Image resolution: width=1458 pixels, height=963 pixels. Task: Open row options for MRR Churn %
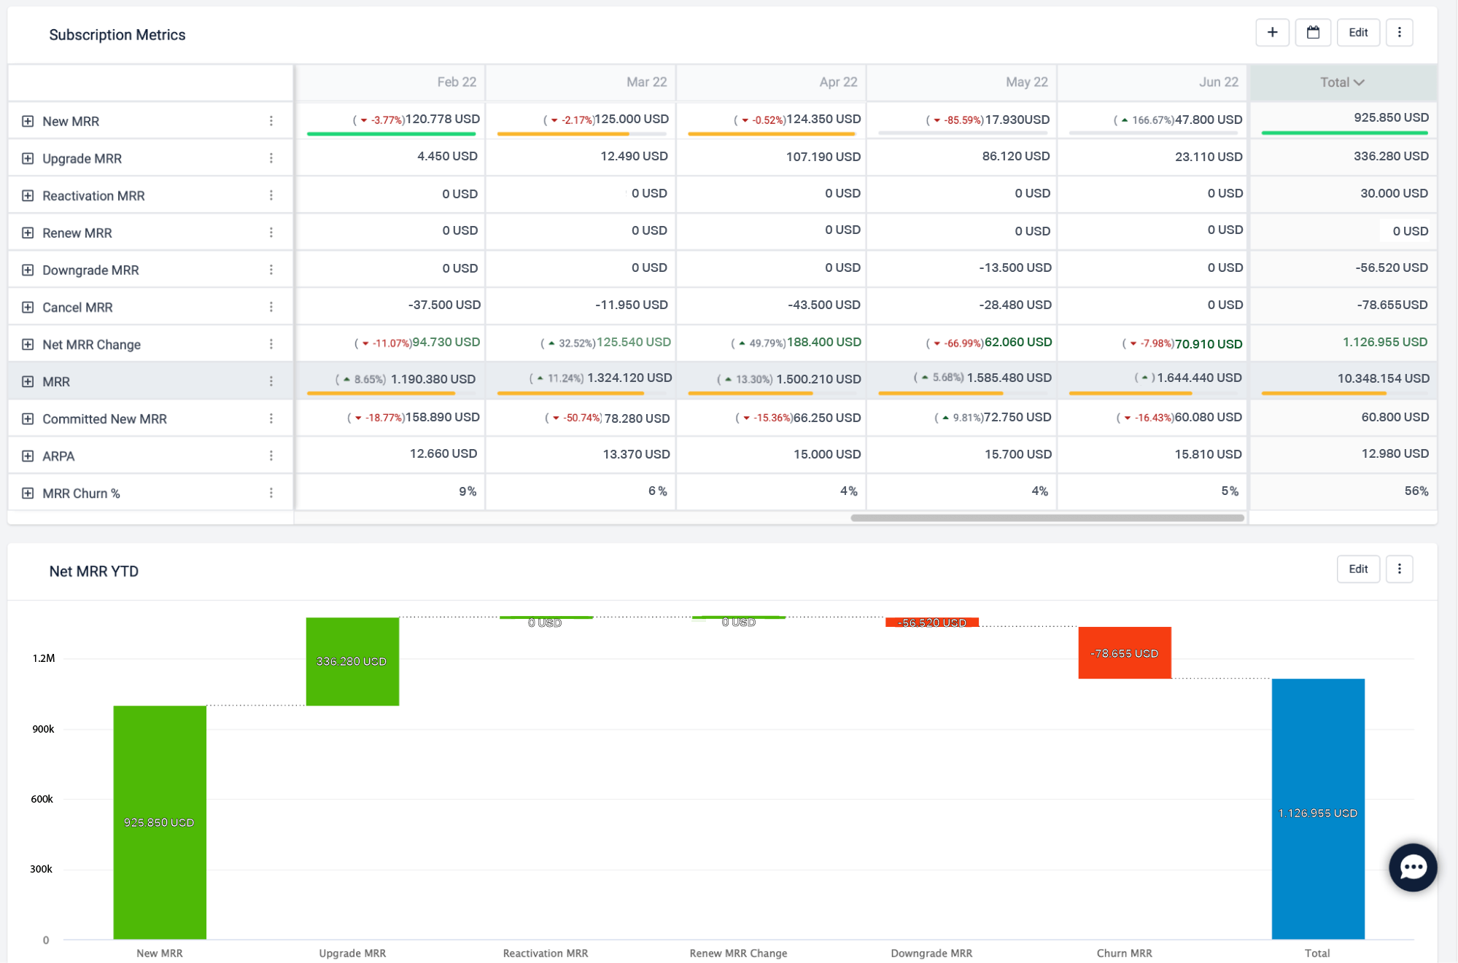(271, 493)
